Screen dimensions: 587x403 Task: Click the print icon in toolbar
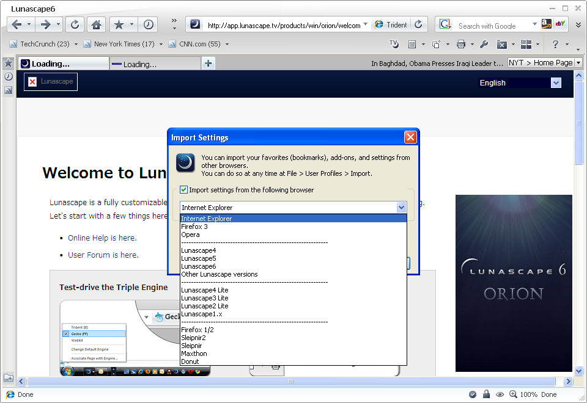coord(461,44)
